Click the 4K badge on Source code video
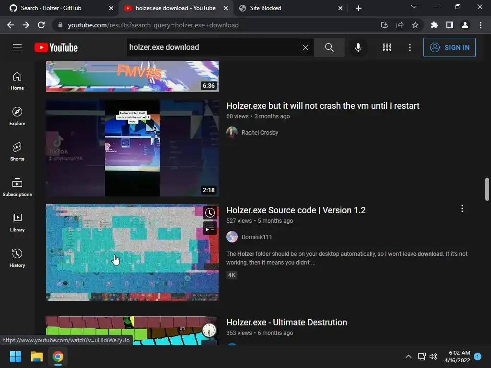491x368 pixels. click(x=232, y=275)
